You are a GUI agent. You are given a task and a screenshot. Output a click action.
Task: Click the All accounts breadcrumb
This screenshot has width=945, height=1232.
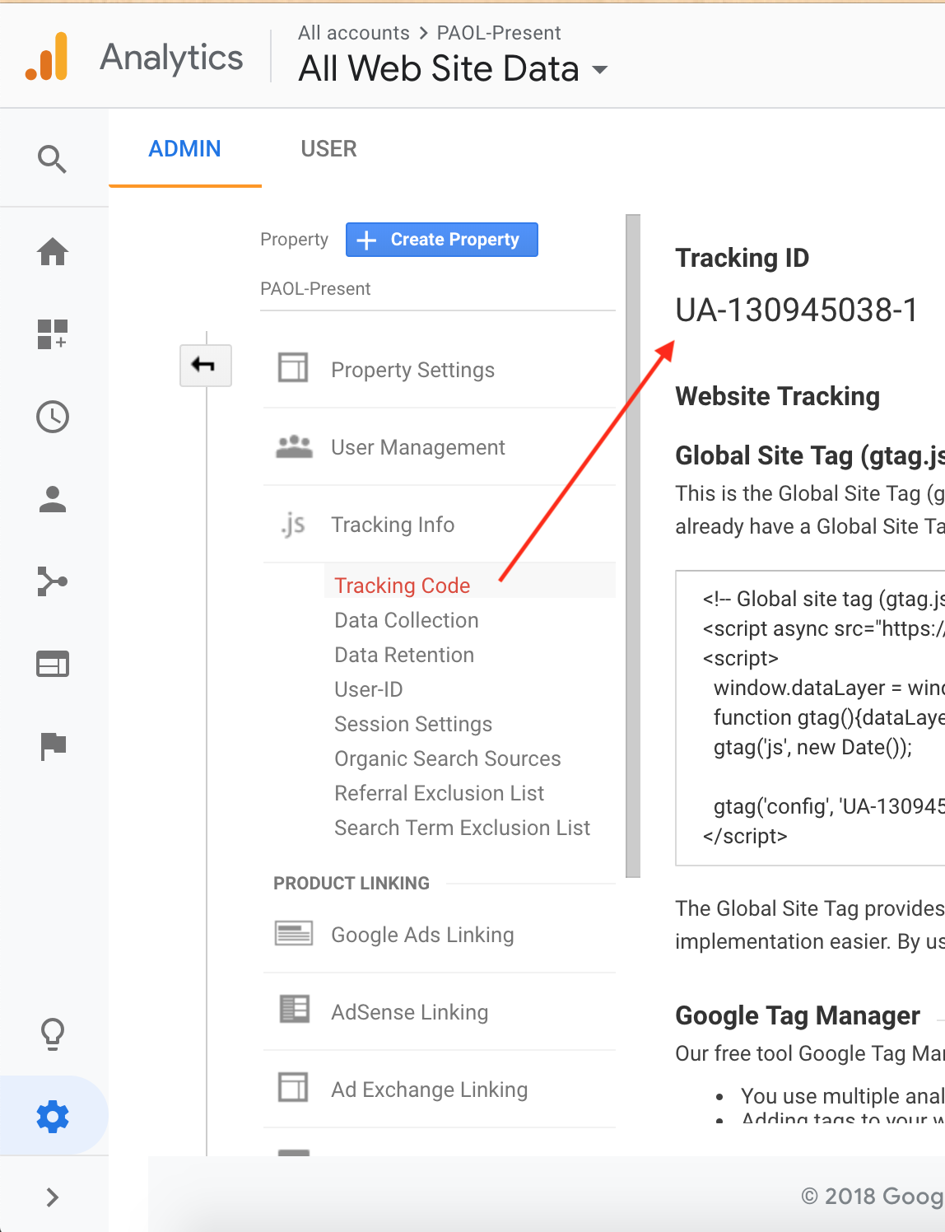click(x=353, y=33)
